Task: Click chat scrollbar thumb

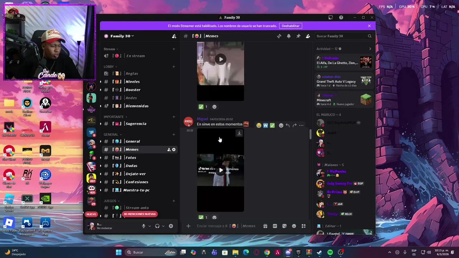Action: point(310,134)
